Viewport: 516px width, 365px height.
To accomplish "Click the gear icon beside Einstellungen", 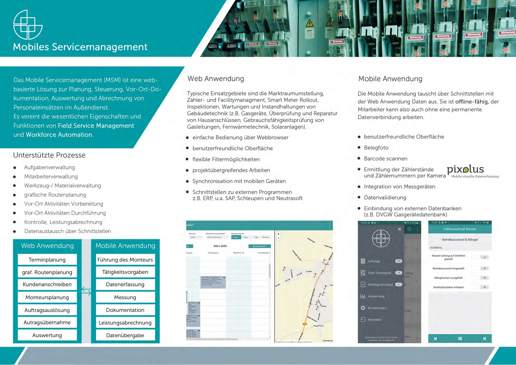I will (363, 308).
